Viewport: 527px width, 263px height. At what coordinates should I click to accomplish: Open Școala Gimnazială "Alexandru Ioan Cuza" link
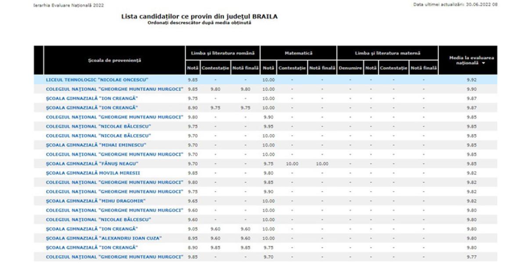(x=104, y=238)
